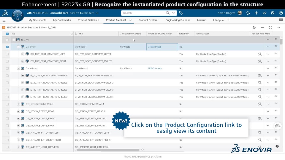Open position matrix icon for CEI_FRT_SEAT_COMFORT_RIGHT row
The width and height of the screenshot is (285, 160).
260,61
